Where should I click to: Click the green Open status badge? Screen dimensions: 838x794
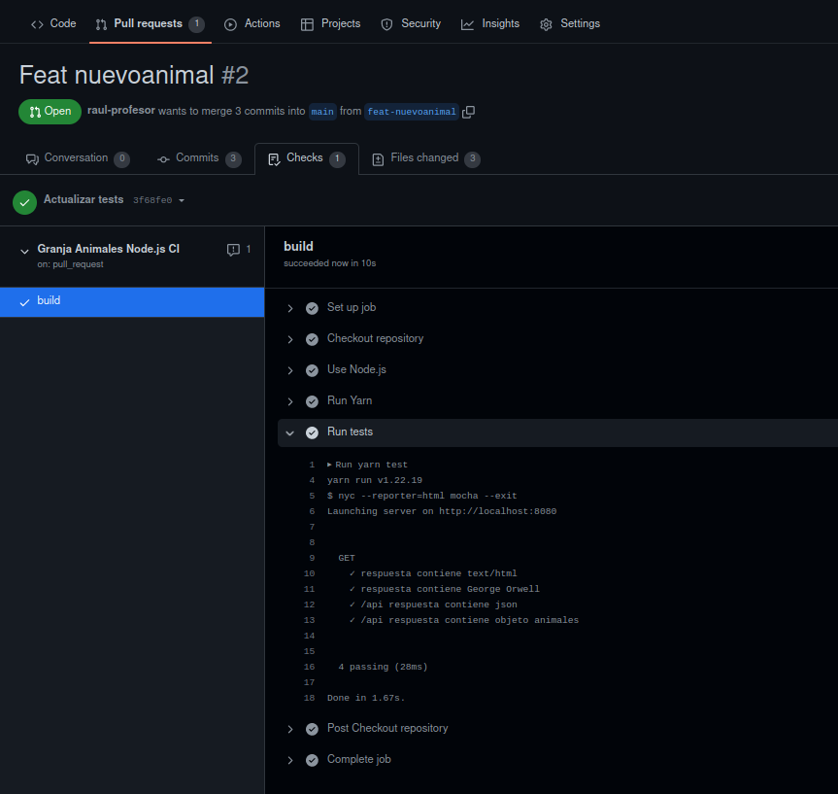[x=50, y=112]
